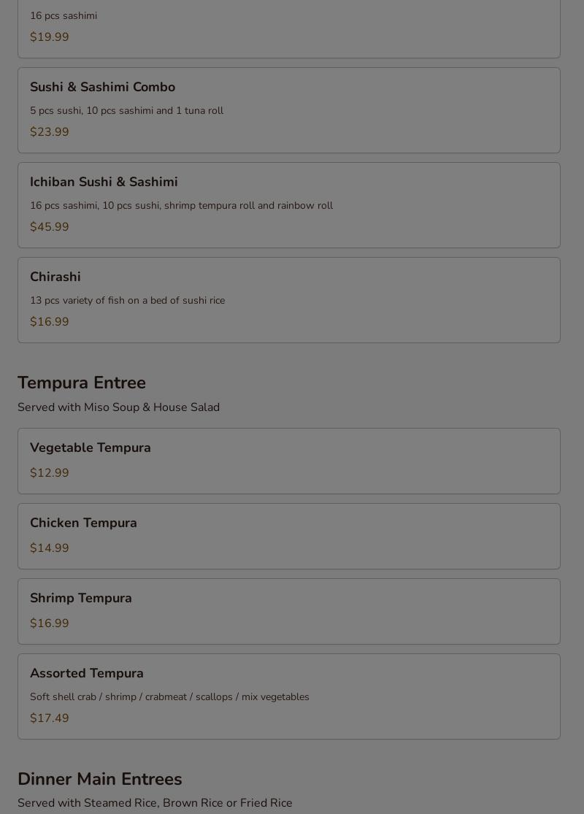Click the '16 pcs sashimi' description
Screen dimensions: 584x814
pyautogui.click(x=64, y=16)
